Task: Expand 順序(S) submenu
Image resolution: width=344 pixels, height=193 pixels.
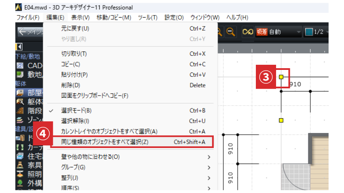Action: click(130, 187)
